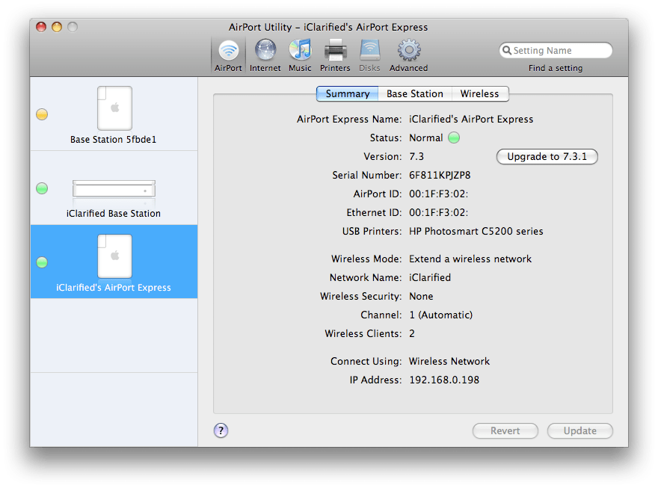Click the dimmed Disks toolbar icon
Viewport: 658px width, 488px height.
click(x=369, y=51)
